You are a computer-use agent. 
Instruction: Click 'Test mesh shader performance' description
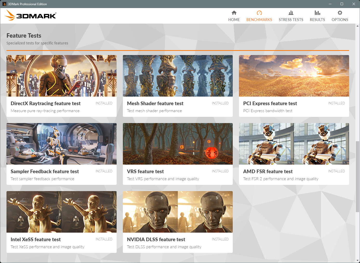tap(154, 111)
